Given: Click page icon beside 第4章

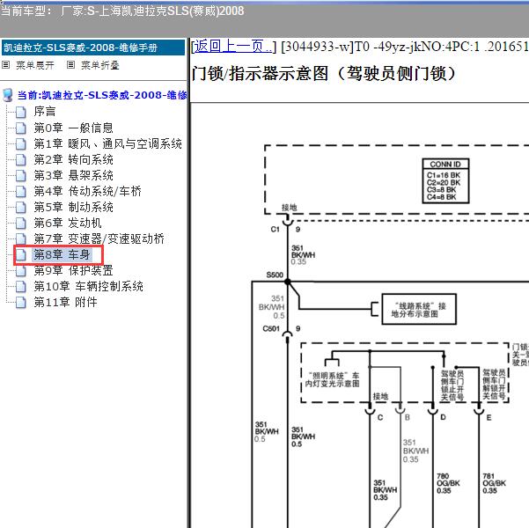Looking at the screenshot, I should tap(21, 191).
